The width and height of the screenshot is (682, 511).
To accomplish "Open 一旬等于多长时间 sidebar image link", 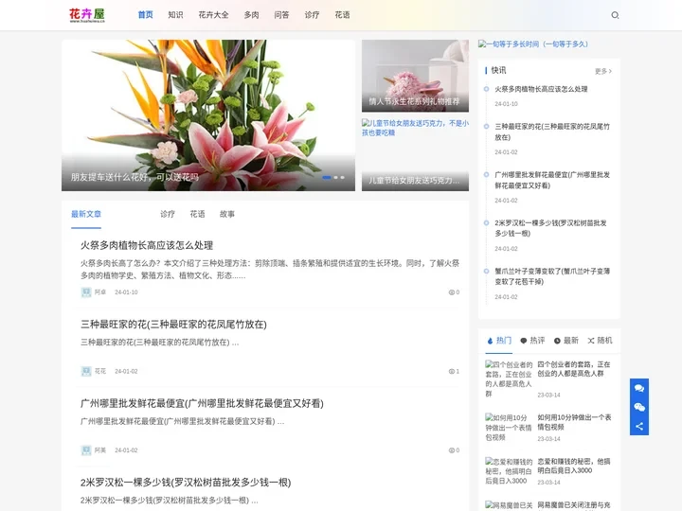I will point(533,44).
